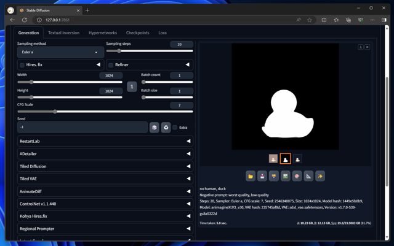The height and width of the screenshot is (246, 394).
Task: Enable the Hires. fix checkbox
Action: 22,65
